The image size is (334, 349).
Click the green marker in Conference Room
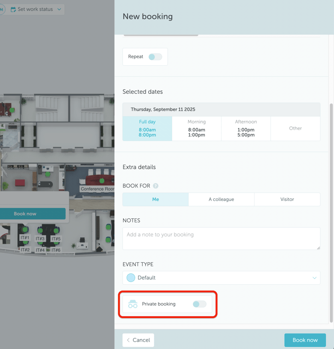[102, 180]
